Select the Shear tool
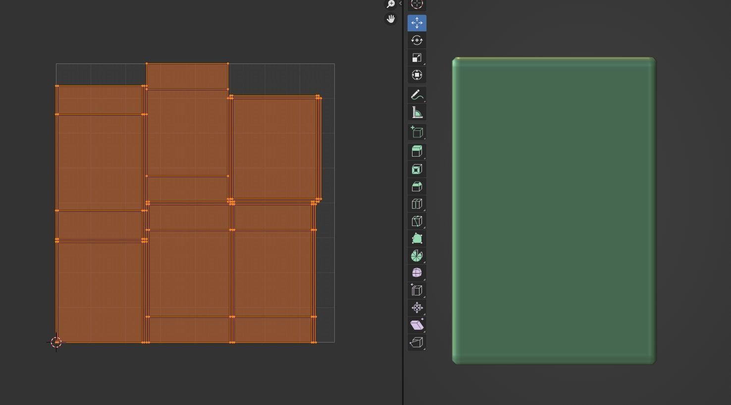Image resolution: width=731 pixels, height=405 pixels. tap(417, 325)
